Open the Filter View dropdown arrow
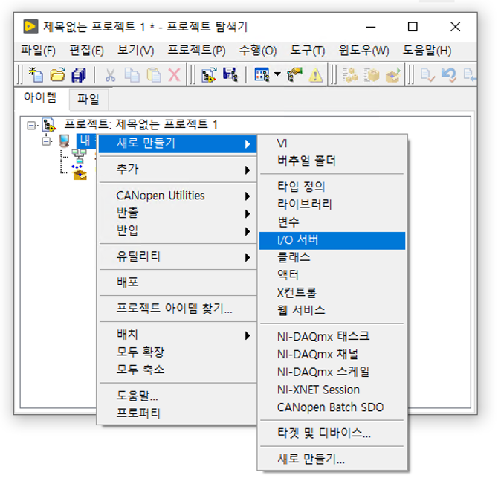Image resolution: width=501 pixels, height=484 pixels. [x=278, y=74]
